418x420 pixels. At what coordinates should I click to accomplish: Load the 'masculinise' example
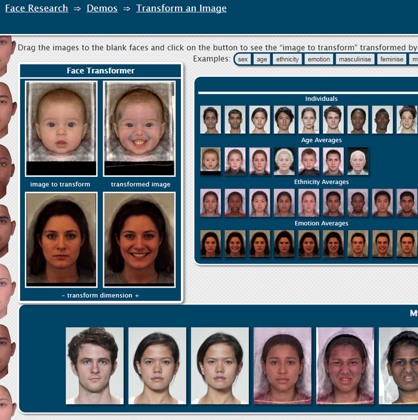[355, 59]
